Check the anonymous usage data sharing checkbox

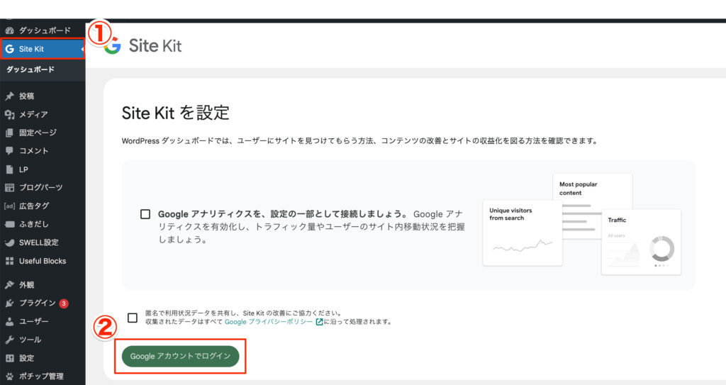click(x=133, y=318)
